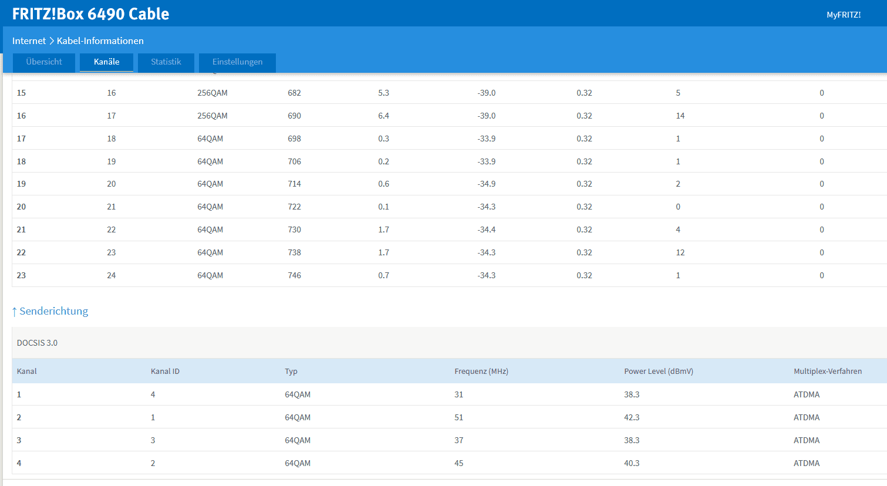Click error count 12
The image size is (887, 486).
(680, 252)
